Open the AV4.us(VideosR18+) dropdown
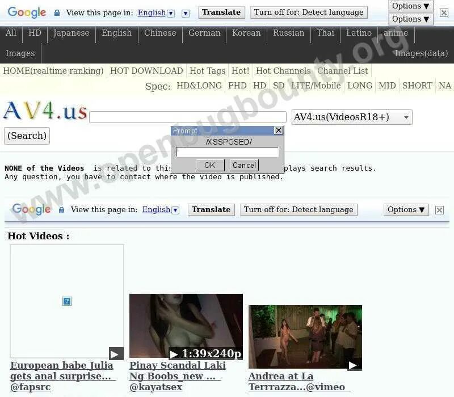This screenshot has width=454, height=397. [352, 117]
